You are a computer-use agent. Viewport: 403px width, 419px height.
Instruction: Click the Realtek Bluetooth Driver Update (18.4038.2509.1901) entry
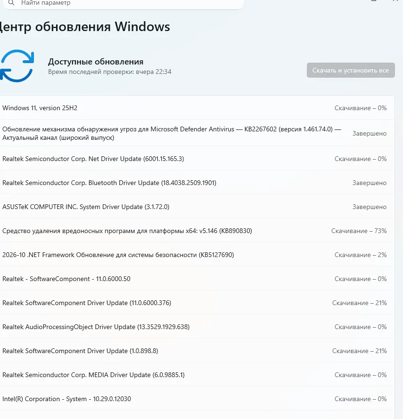(197, 183)
